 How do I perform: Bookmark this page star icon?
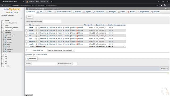click(x=157, y=5)
